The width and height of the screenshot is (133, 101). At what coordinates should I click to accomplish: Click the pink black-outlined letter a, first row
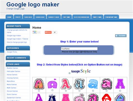107,84
